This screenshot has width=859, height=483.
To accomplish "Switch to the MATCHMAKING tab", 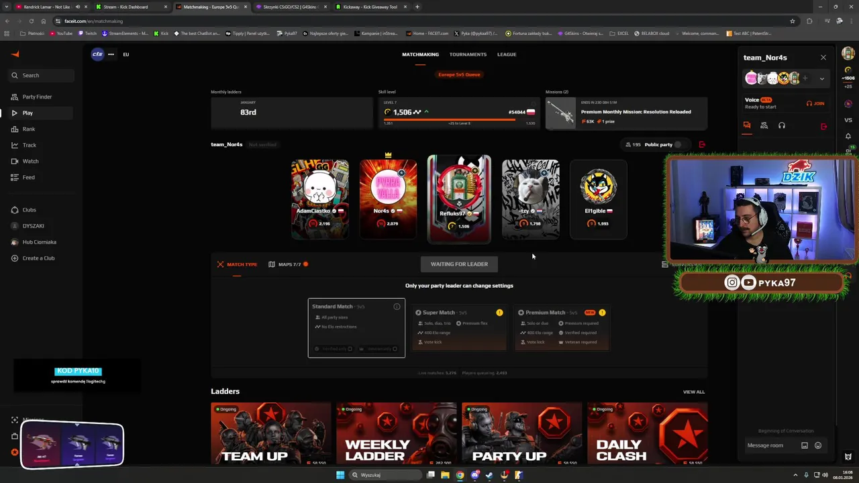I will point(420,54).
